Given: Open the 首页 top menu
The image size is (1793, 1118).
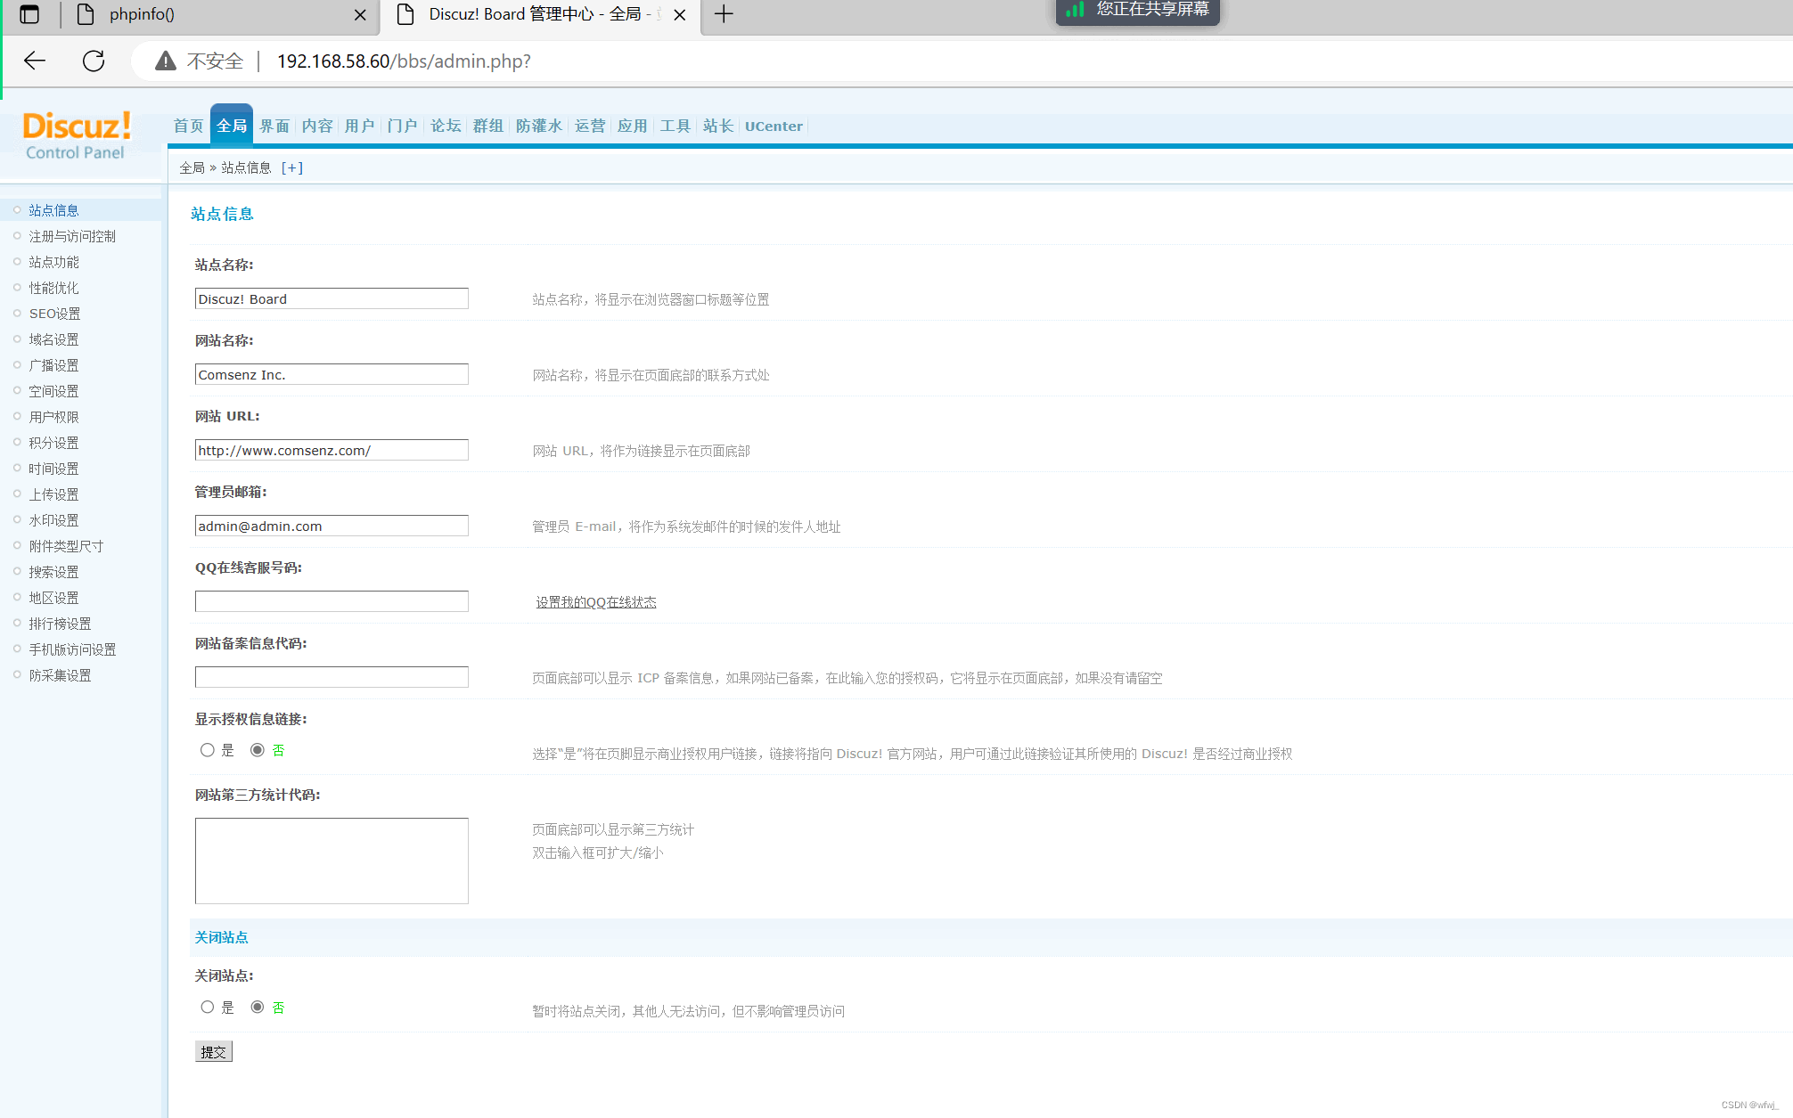Looking at the screenshot, I should point(188,126).
